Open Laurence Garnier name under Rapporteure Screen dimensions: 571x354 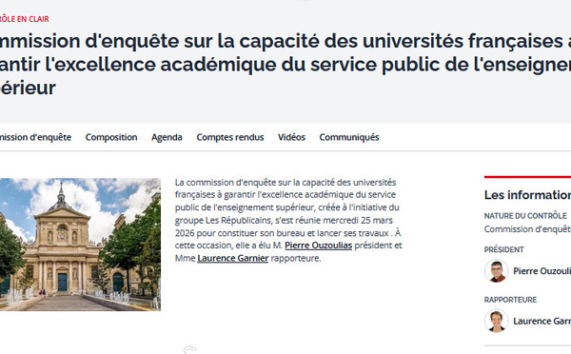[x=541, y=322]
